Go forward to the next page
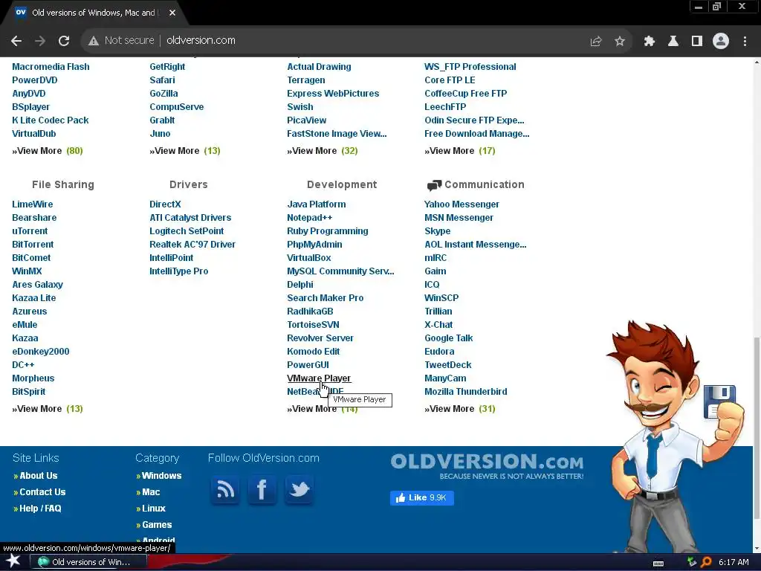This screenshot has width=761, height=571. point(40,41)
